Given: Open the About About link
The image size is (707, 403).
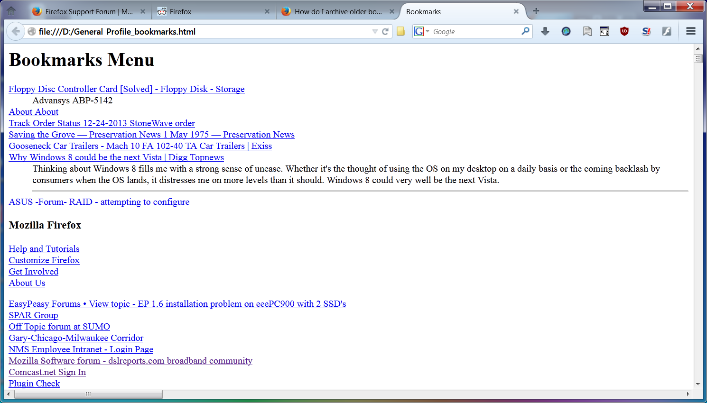Looking at the screenshot, I should (34, 112).
